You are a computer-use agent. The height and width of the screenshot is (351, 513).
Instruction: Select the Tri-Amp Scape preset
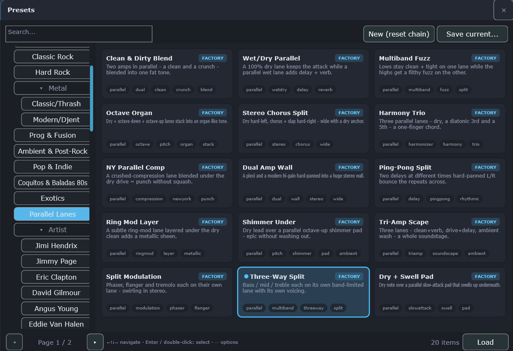pos(440,238)
